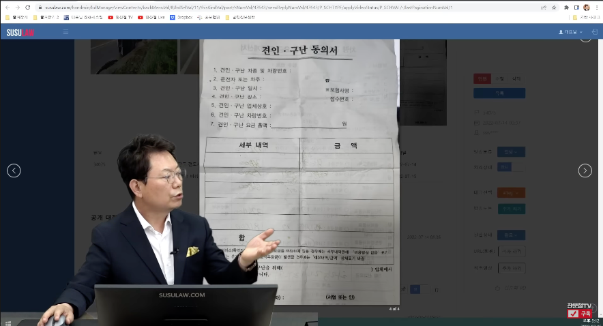This screenshot has height=326, width=603.
Task: Open the broadcast category blue dropdown
Action: point(511,152)
